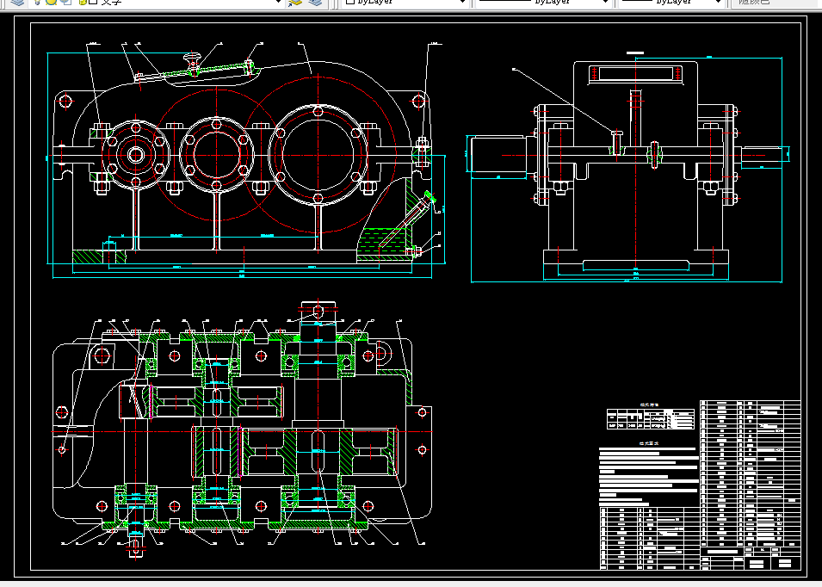Click the Layer Previous icon
This screenshot has height=587, width=822.
point(315,2)
